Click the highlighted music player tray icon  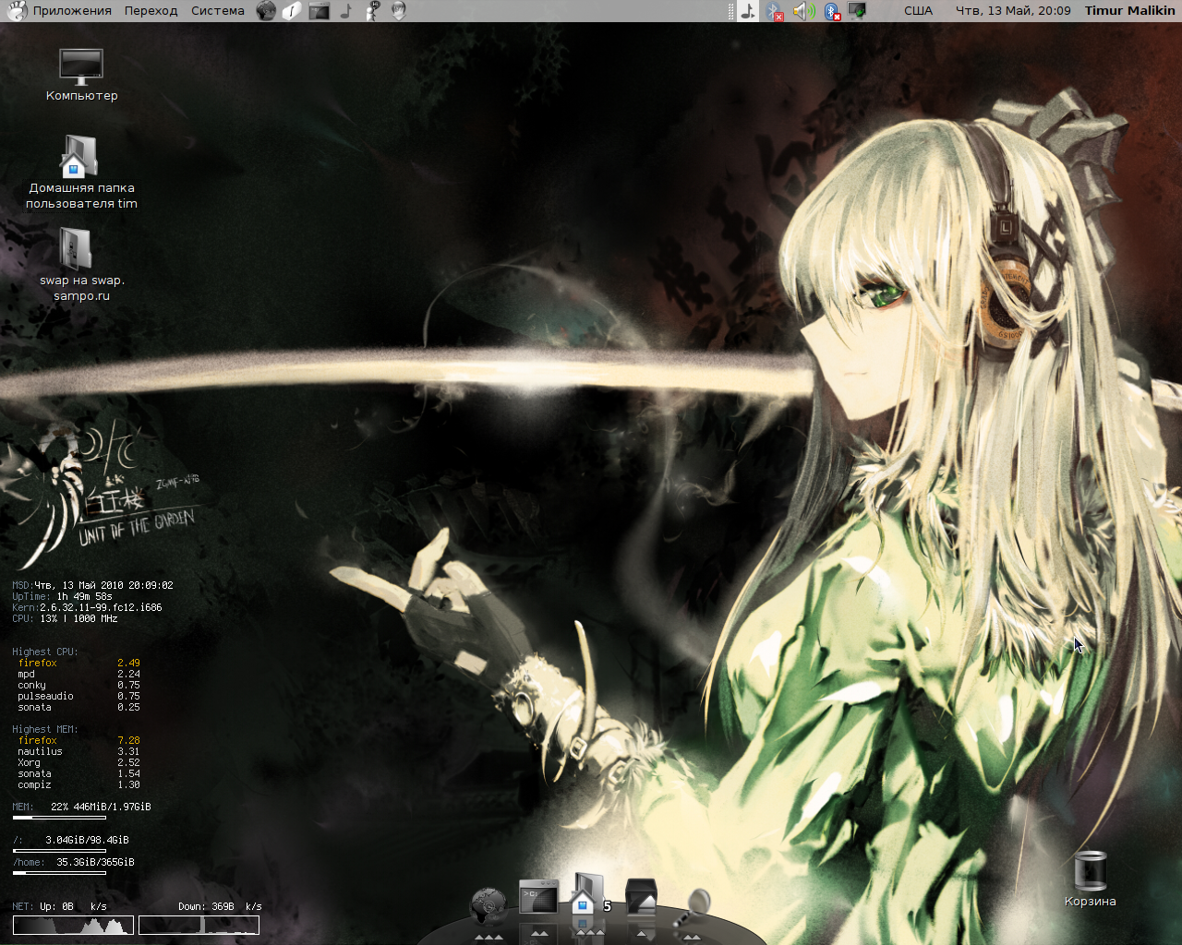pyautogui.click(x=748, y=11)
